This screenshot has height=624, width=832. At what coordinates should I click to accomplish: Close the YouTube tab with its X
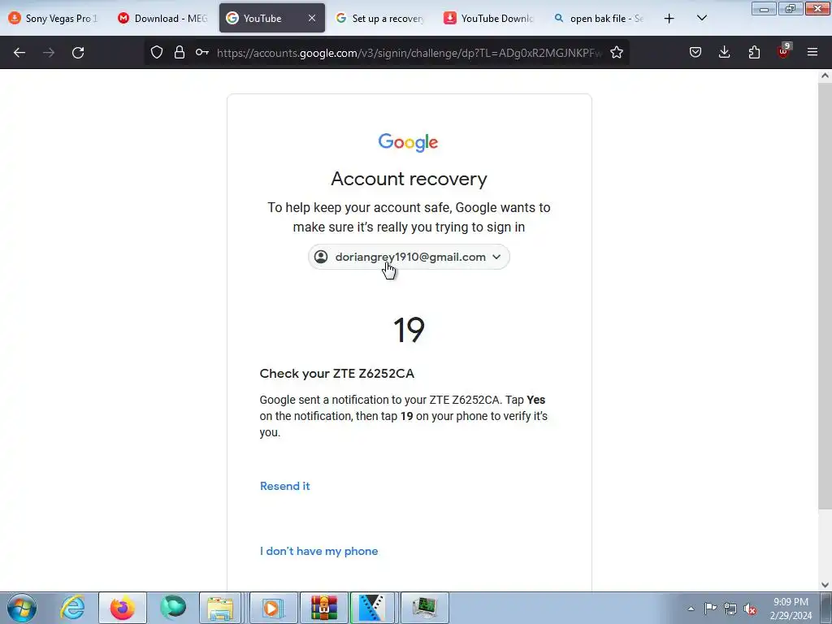pos(312,18)
